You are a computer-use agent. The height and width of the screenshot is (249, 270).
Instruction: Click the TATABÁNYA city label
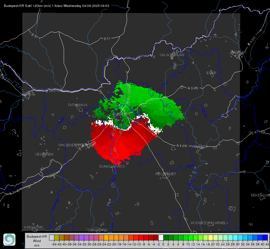coord(77,105)
